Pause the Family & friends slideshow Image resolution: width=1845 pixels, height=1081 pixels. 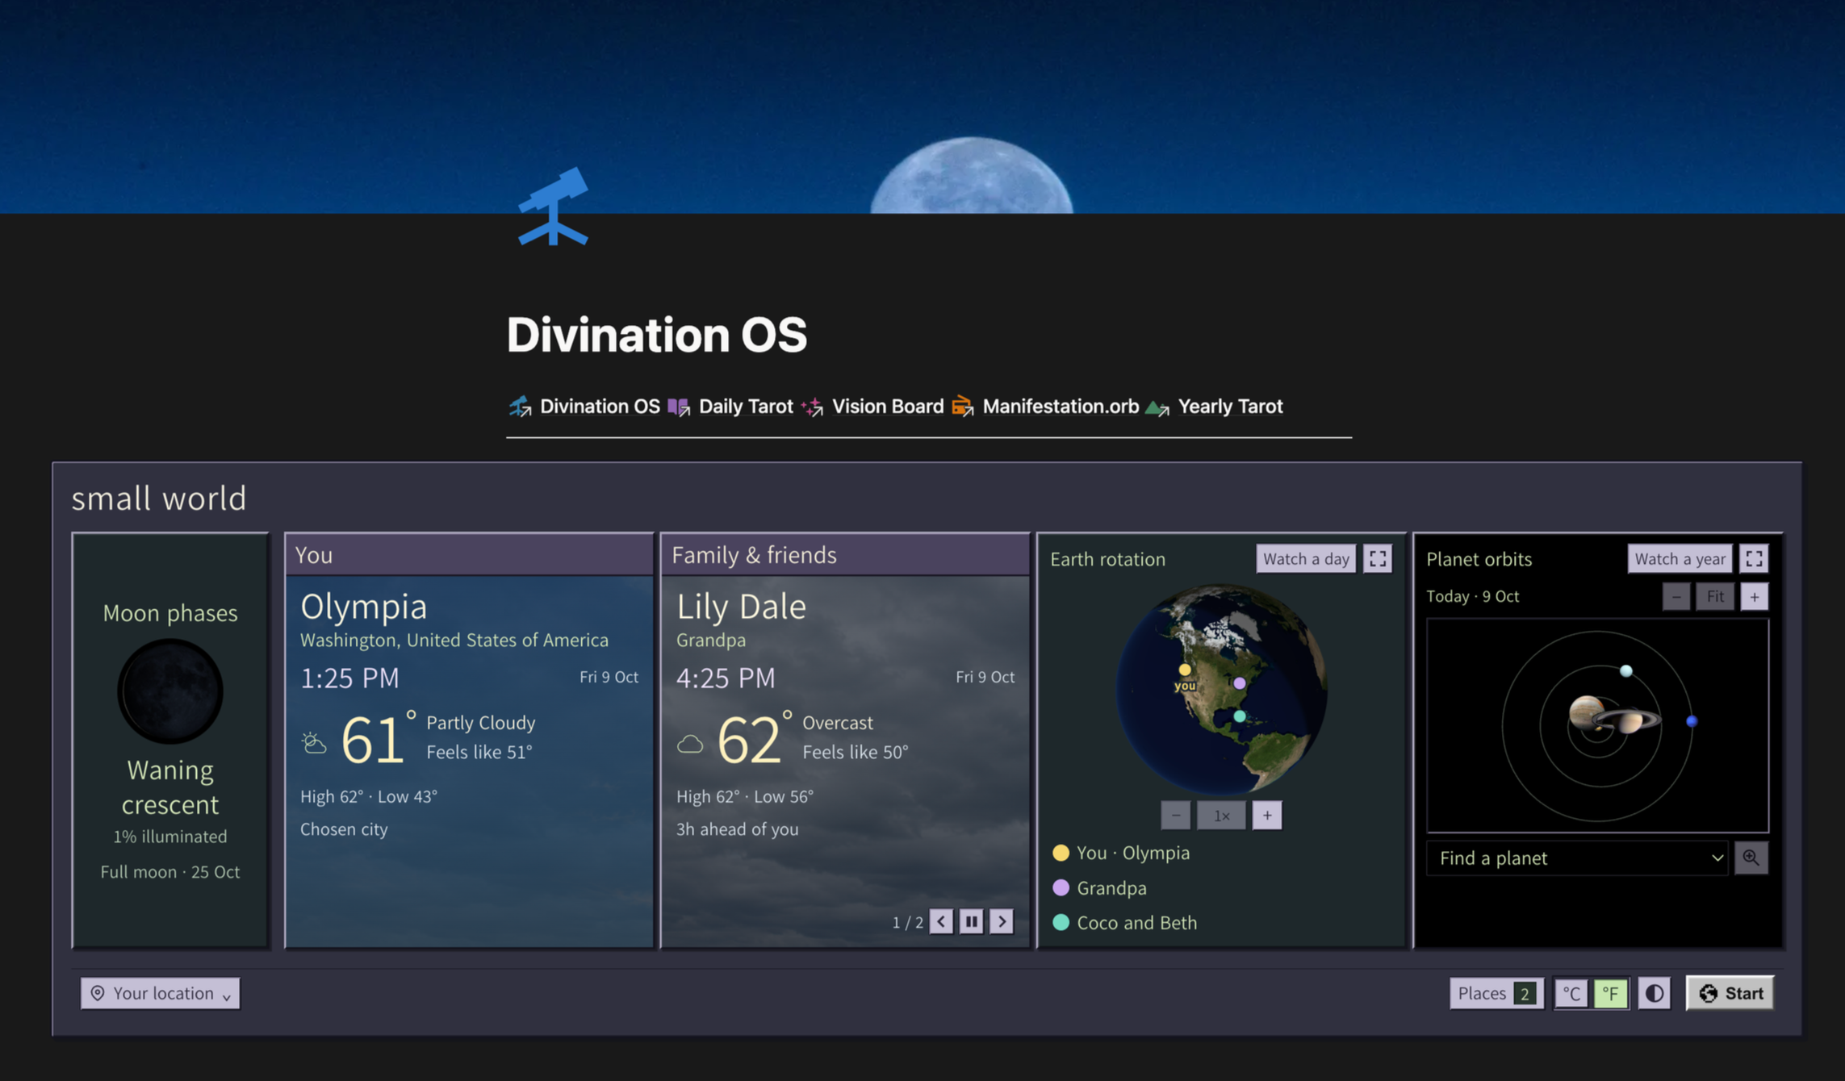click(x=972, y=921)
